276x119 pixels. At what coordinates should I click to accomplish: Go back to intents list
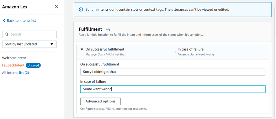[21, 21]
